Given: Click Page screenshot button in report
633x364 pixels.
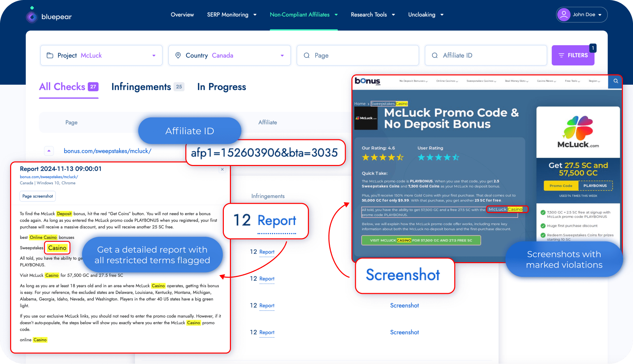Looking at the screenshot, I should (38, 196).
